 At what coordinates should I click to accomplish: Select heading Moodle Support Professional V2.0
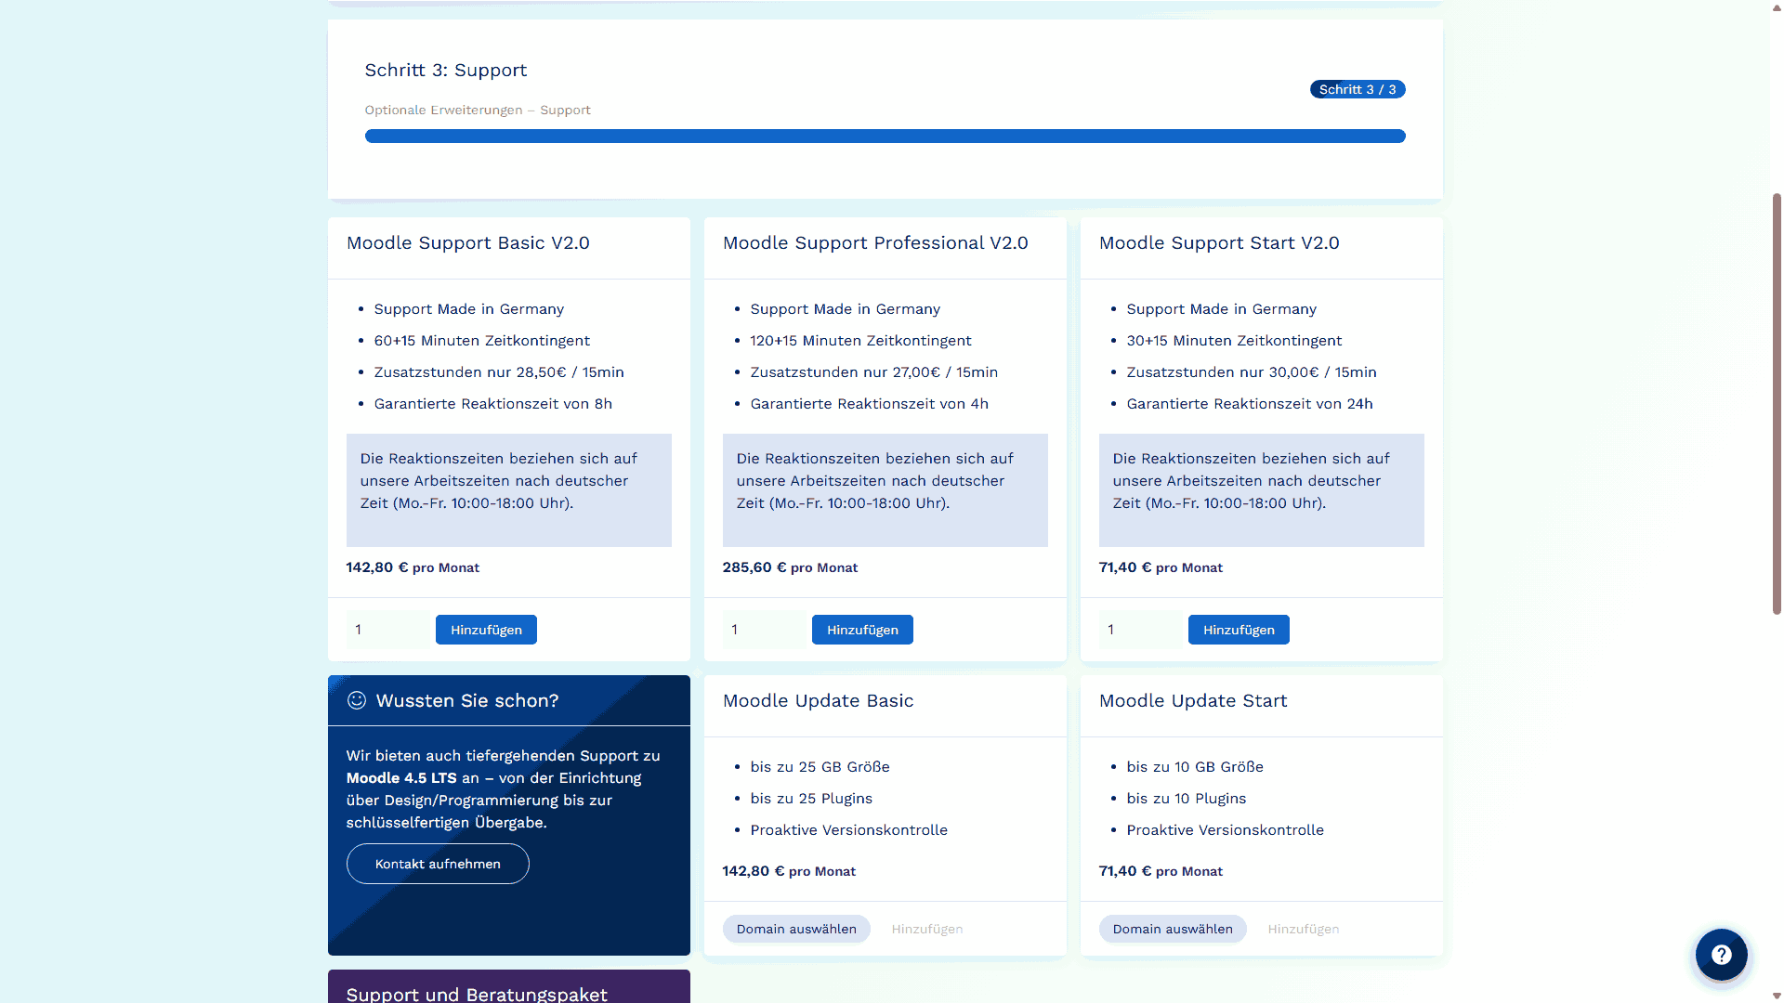coord(875,242)
